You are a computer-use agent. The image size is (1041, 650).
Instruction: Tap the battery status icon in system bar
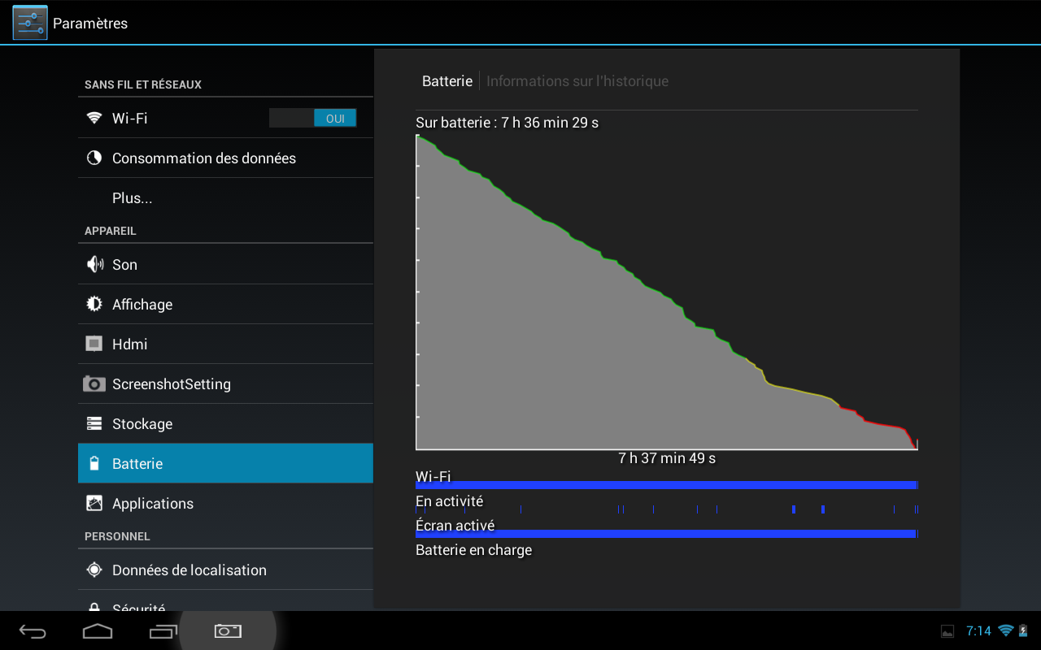1023,630
